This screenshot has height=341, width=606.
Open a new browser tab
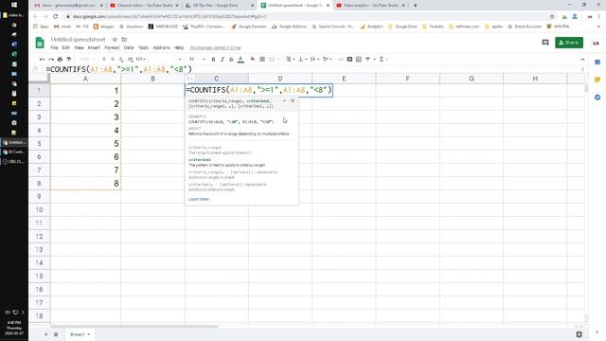click(x=415, y=6)
